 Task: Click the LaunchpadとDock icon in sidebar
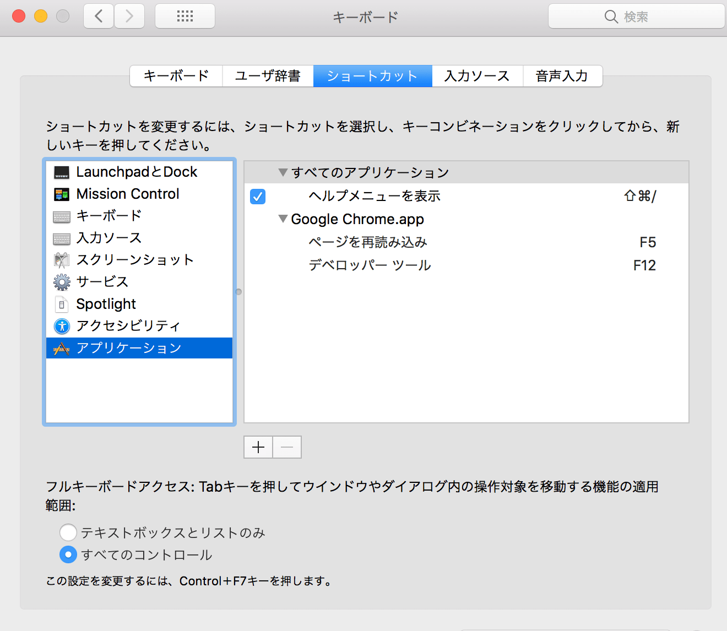[x=62, y=172]
